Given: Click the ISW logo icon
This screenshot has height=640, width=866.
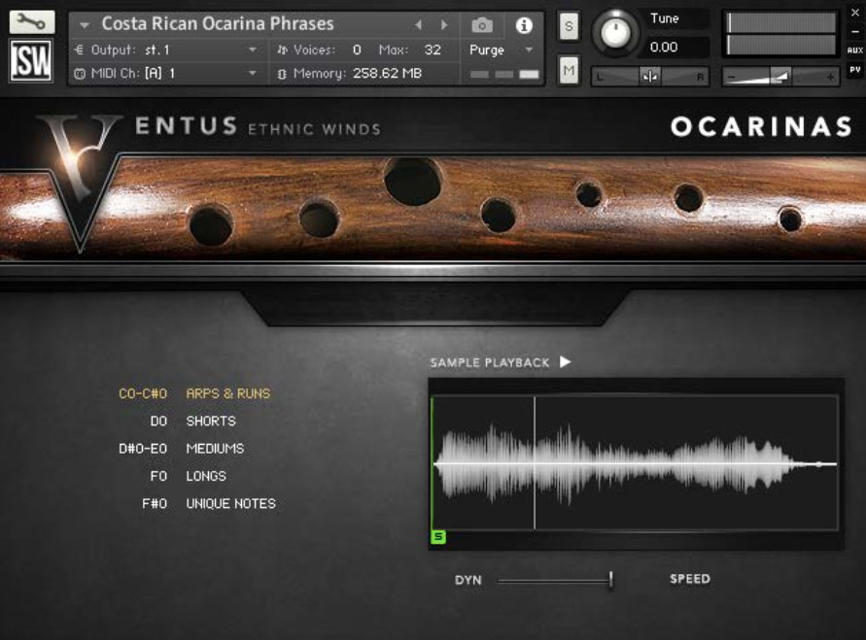Looking at the screenshot, I should point(31,60).
